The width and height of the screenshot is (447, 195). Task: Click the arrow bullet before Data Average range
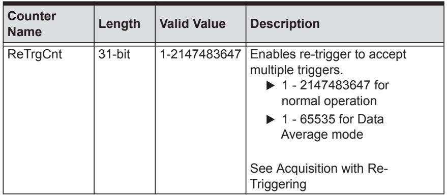tap(270, 120)
